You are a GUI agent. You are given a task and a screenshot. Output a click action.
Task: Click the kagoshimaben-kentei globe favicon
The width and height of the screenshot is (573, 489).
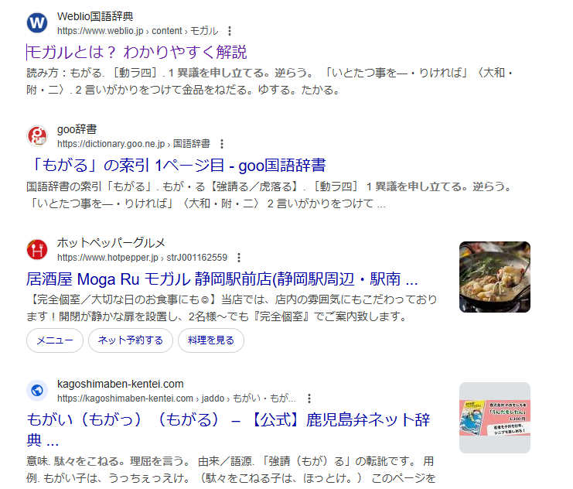click(x=37, y=391)
